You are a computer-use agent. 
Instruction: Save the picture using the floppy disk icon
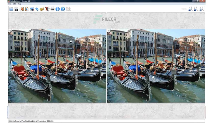(17, 9)
